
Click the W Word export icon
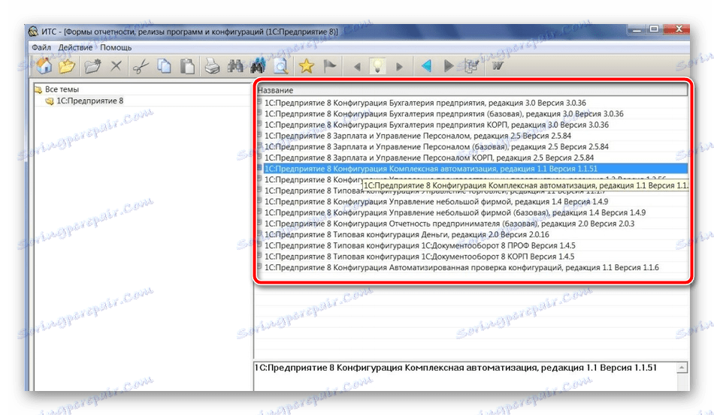[x=498, y=66]
